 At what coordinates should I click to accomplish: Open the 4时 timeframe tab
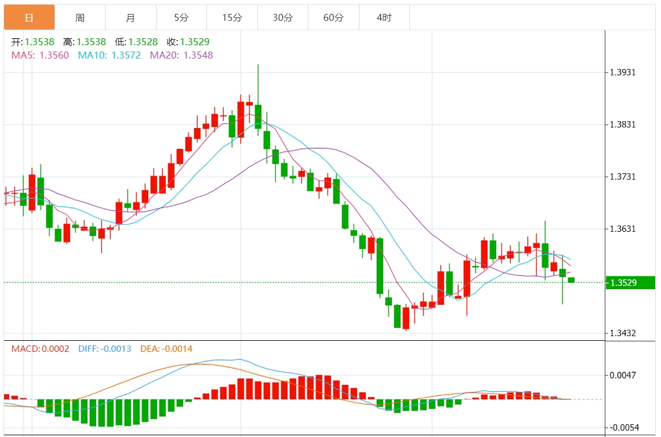coord(384,17)
